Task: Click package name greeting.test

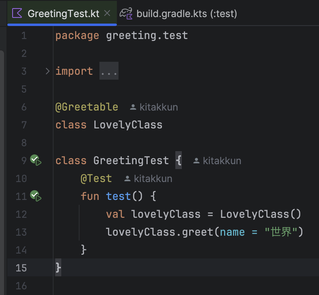Action: pos(147,35)
